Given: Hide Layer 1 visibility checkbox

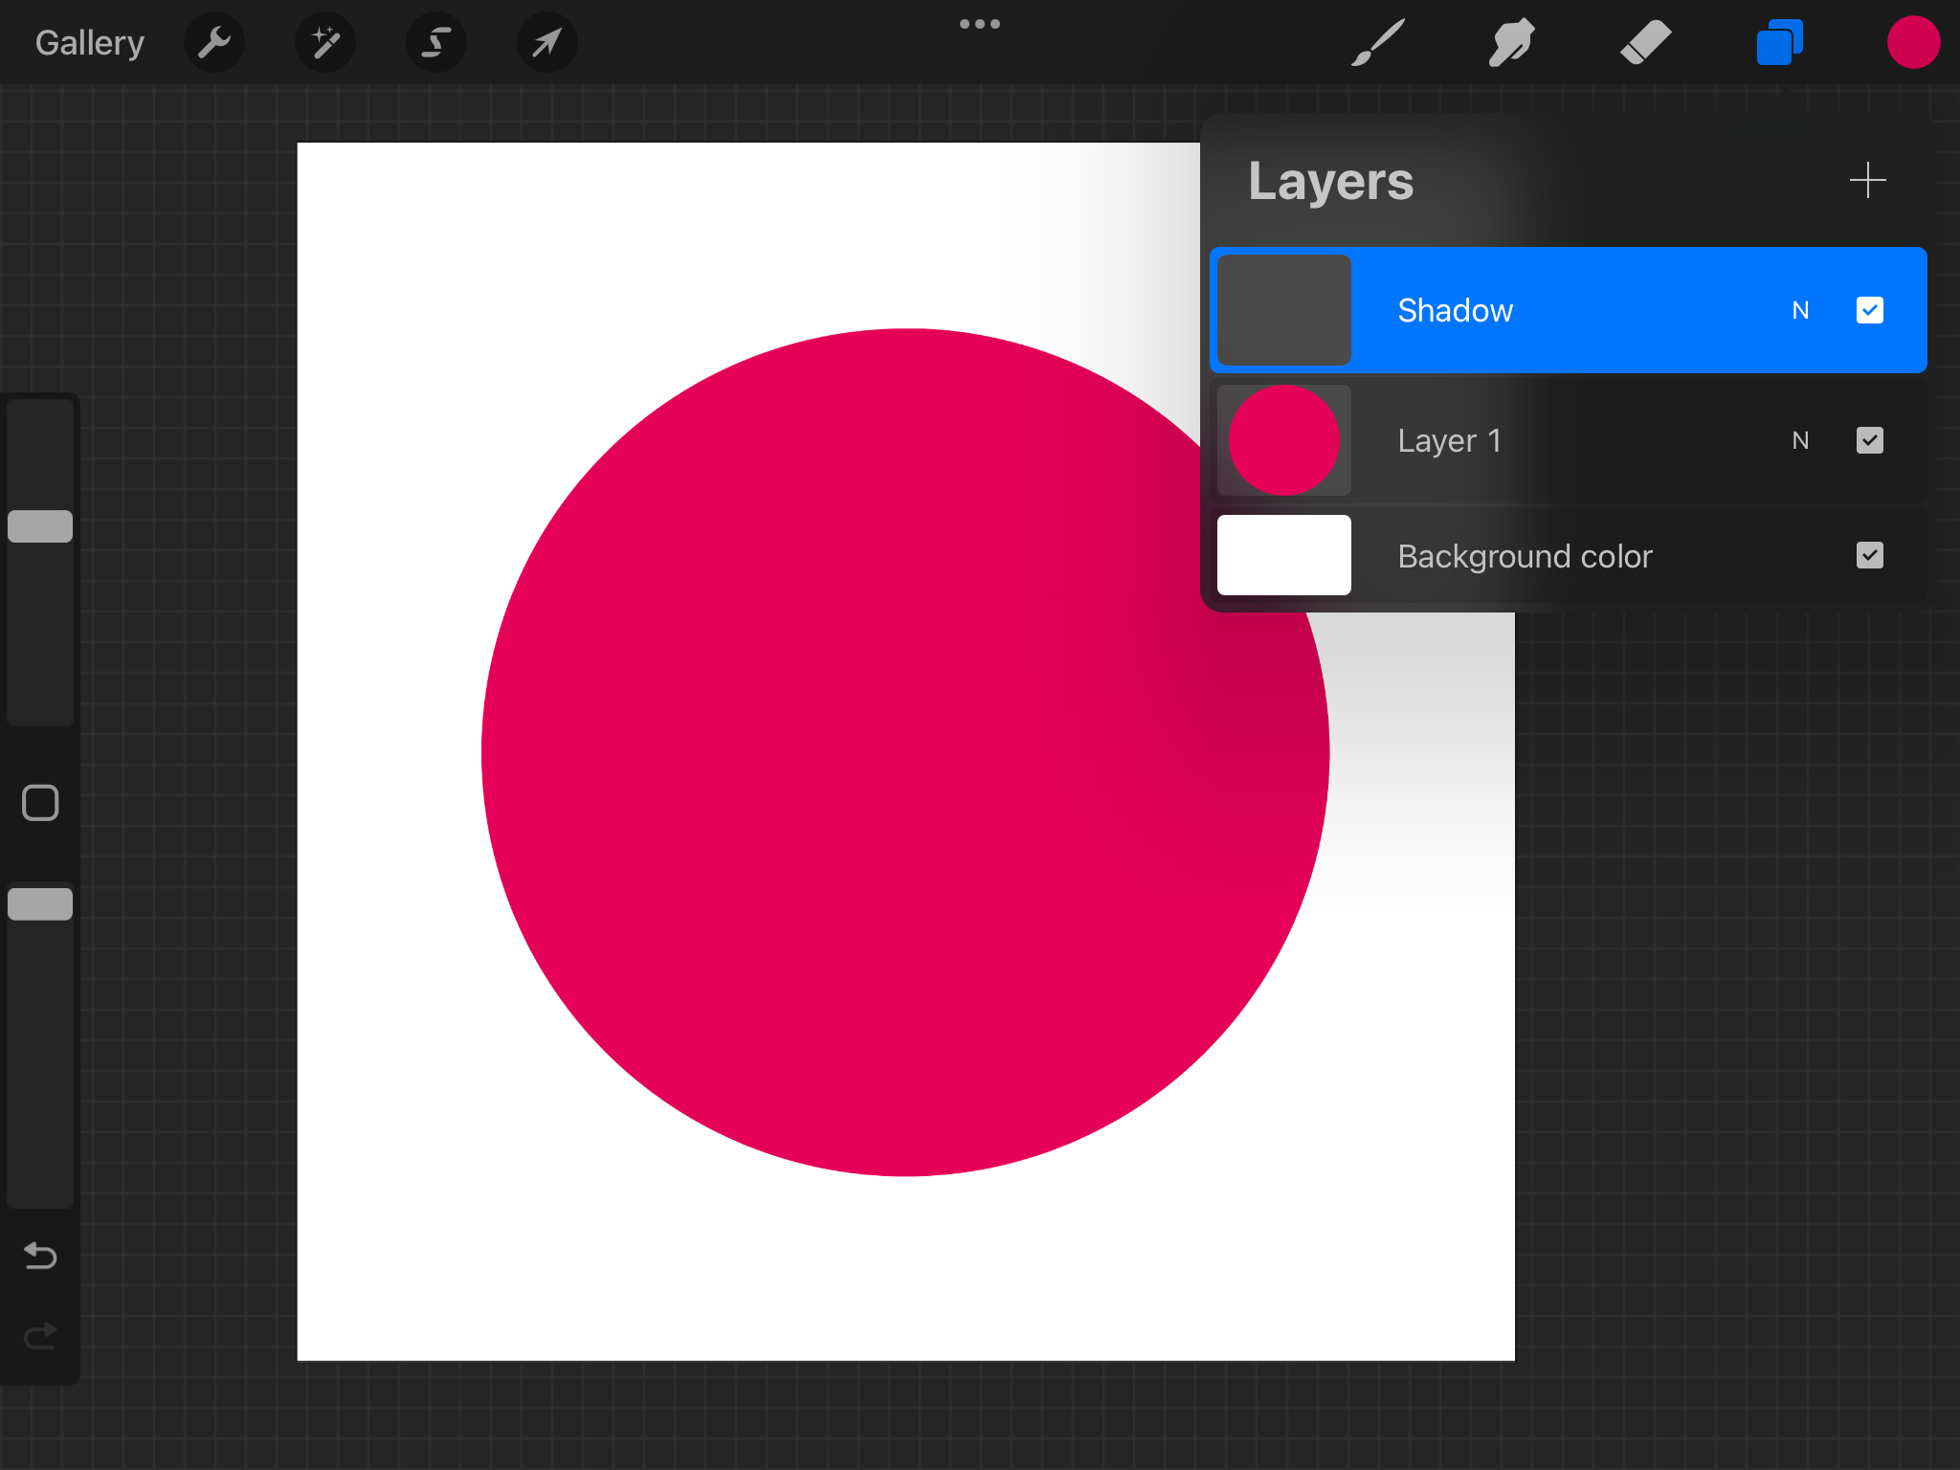Looking at the screenshot, I should click(x=1869, y=440).
